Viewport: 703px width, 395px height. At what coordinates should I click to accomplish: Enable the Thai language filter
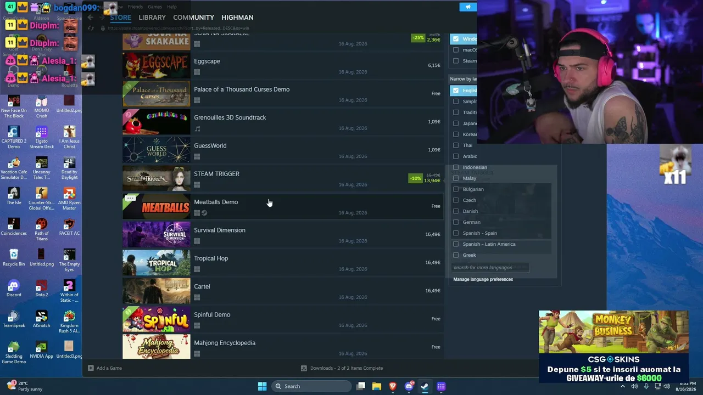pyautogui.click(x=456, y=145)
